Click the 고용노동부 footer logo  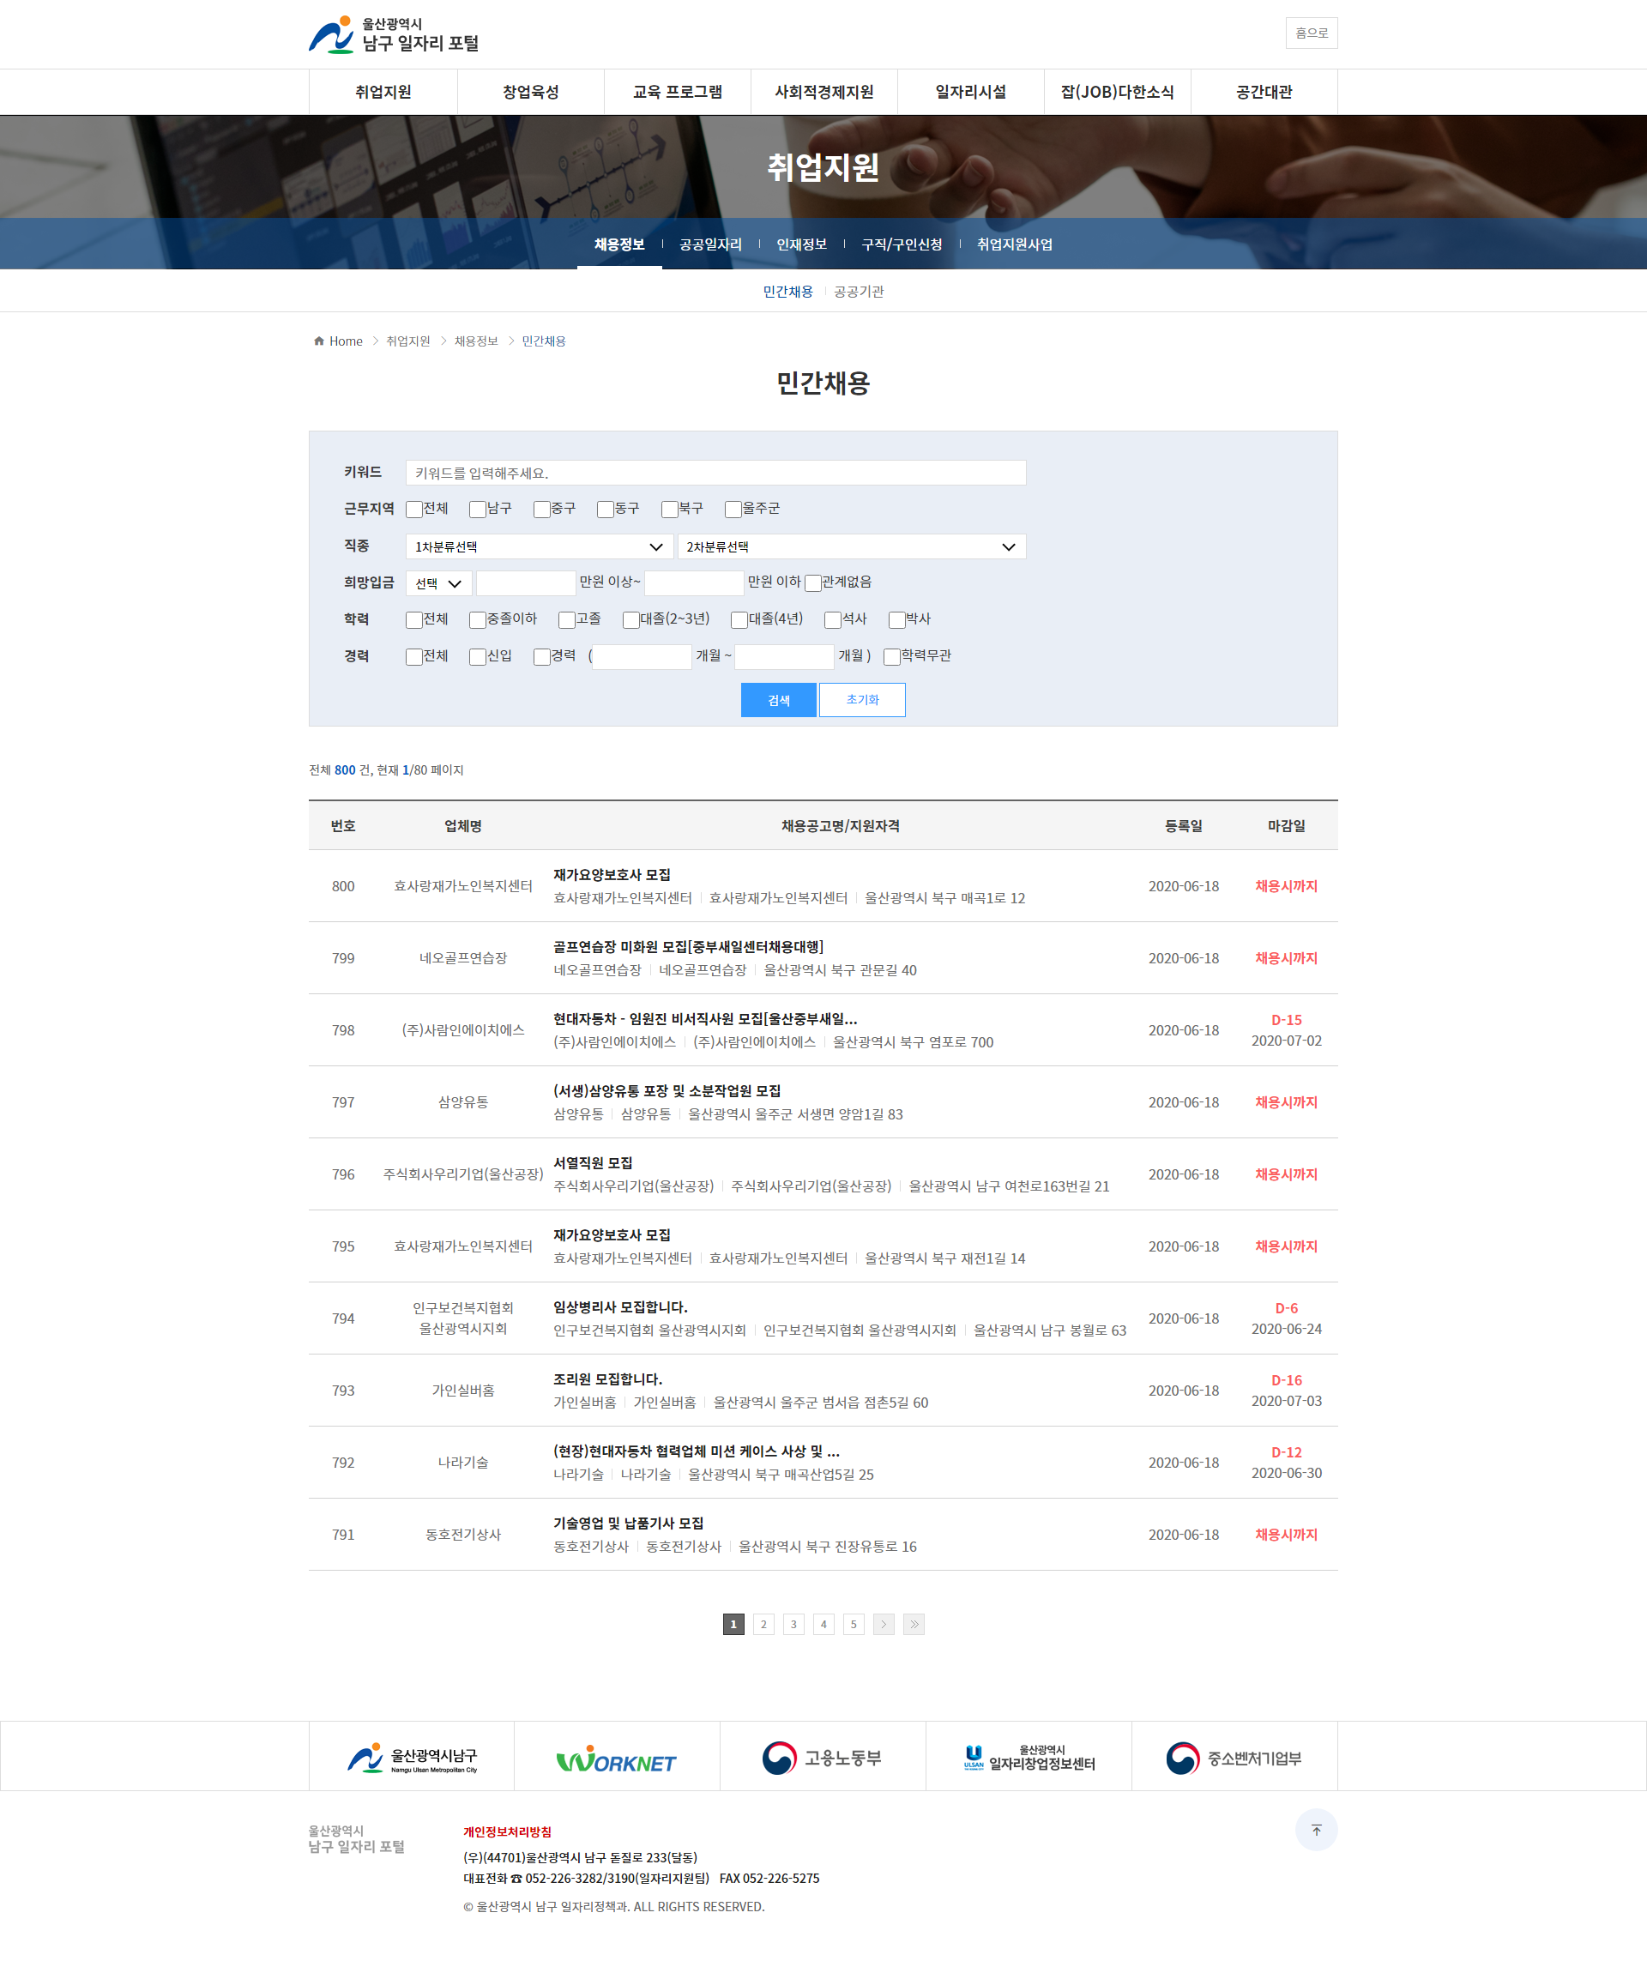click(x=823, y=1756)
